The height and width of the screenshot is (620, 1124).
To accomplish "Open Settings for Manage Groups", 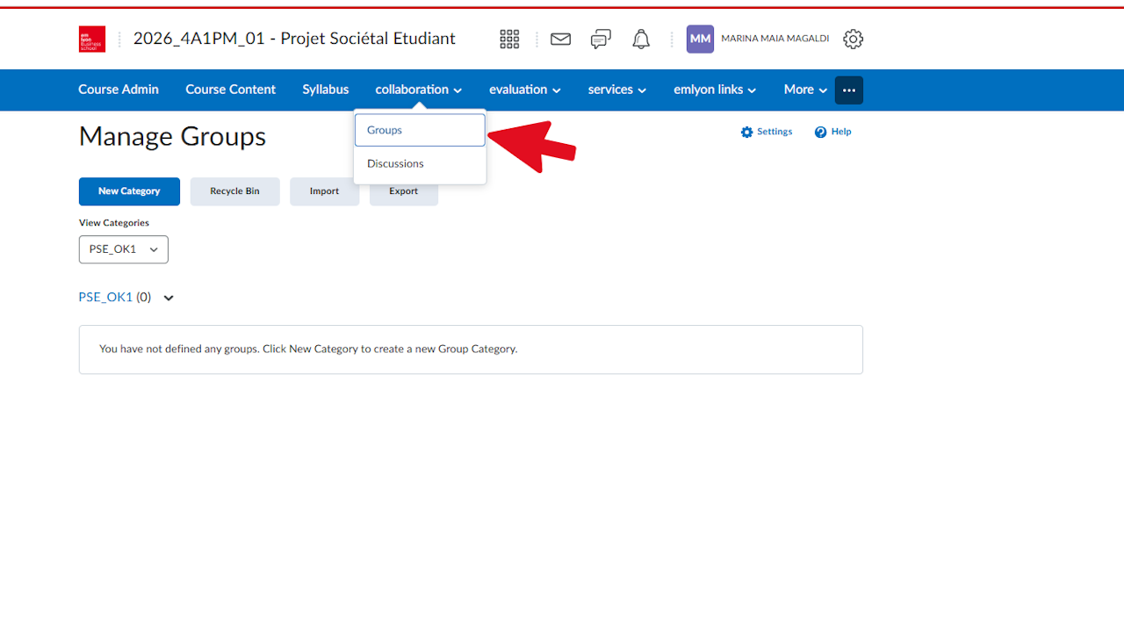I will 767,132.
